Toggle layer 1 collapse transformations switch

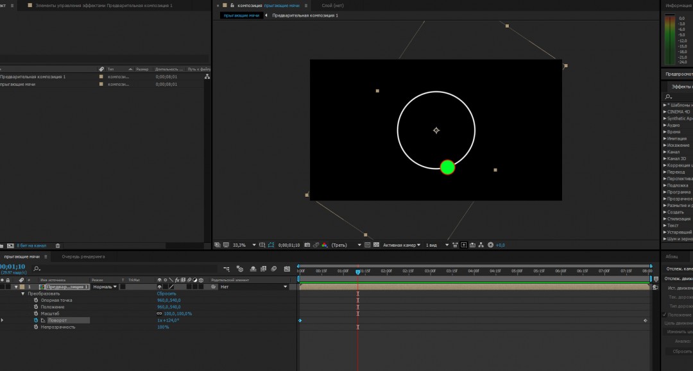(x=166, y=287)
